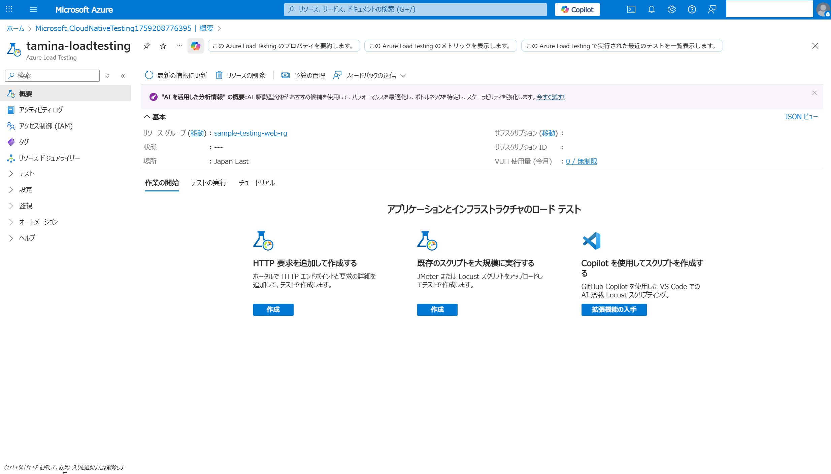Switch to チュートリアル tab
831x474 pixels.
257,183
